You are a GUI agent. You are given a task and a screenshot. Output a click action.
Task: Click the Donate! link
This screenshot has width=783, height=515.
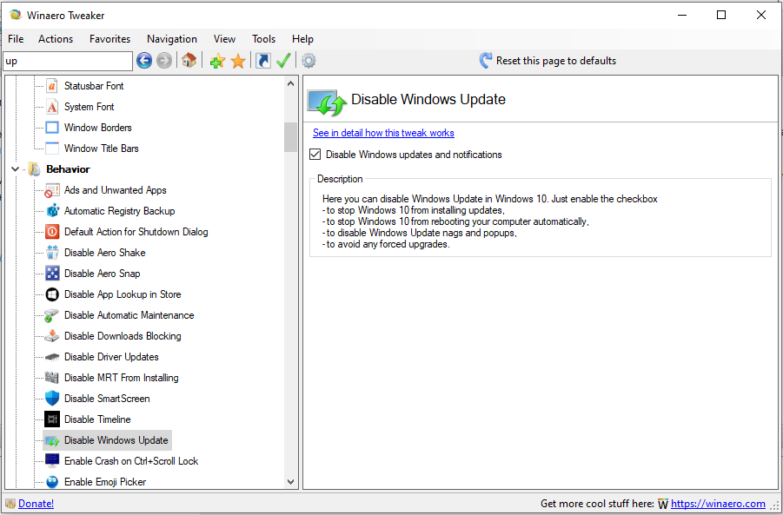(x=36, y=504)
